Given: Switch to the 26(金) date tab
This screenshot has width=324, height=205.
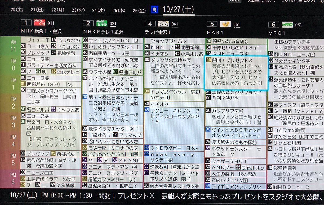Looking at the screenshot, I should point(139,11).
